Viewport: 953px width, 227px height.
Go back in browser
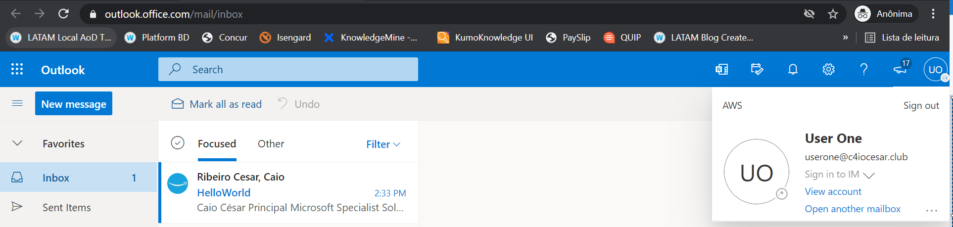[16, 14]
